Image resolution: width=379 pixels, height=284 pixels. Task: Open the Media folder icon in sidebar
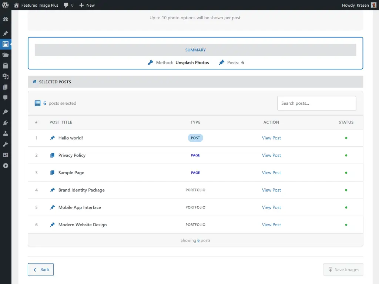(6, 55)
